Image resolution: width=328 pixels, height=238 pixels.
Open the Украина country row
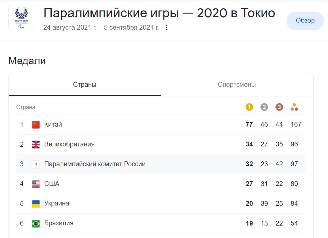click(x=56, y=204)
